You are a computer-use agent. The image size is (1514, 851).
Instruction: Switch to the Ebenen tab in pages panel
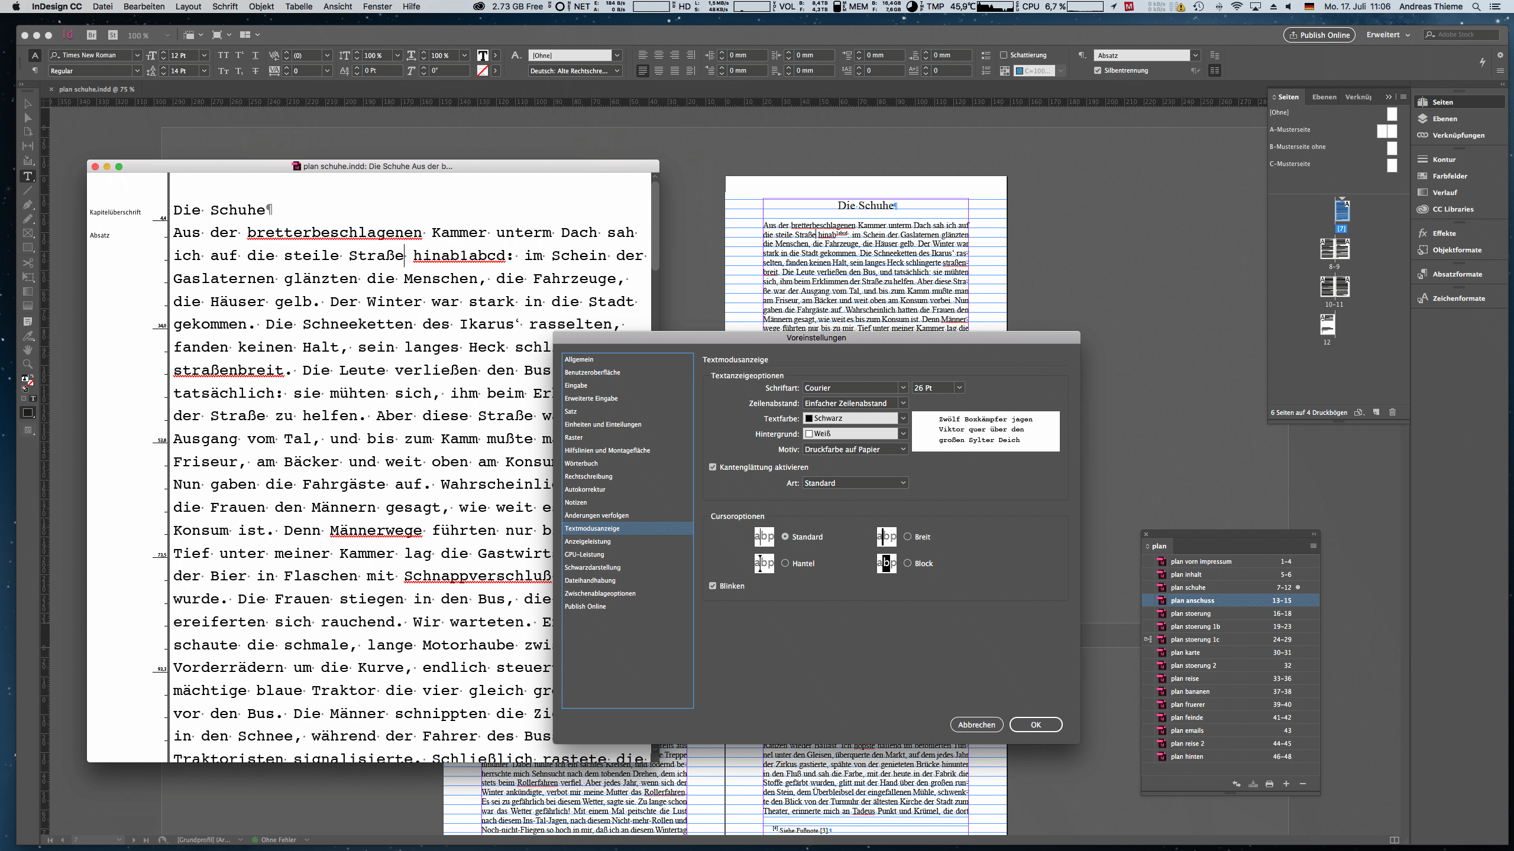coord(1324,97)
